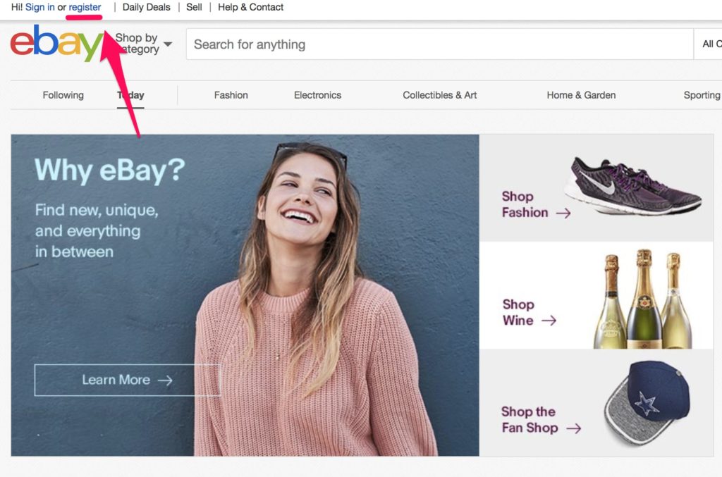Click the arrow next to Shop Wine
The width and height of the screenshot is (722, 477).
click(549, 321)
